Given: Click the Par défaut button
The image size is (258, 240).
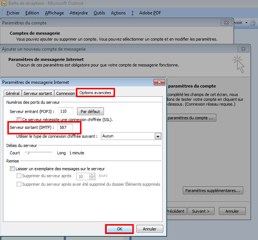Looking at the screenshot, I should tap(90, 112).
